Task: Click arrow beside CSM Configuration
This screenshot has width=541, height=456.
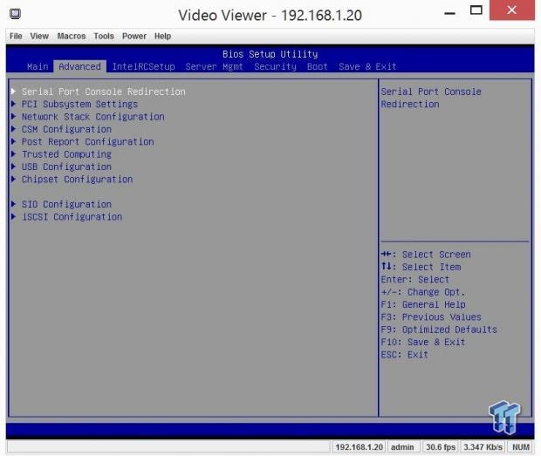Action: 13,129
